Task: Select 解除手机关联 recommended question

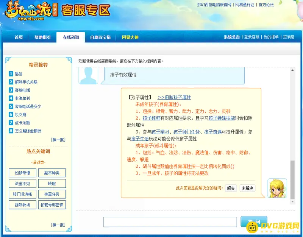Action: pos(26,82)
